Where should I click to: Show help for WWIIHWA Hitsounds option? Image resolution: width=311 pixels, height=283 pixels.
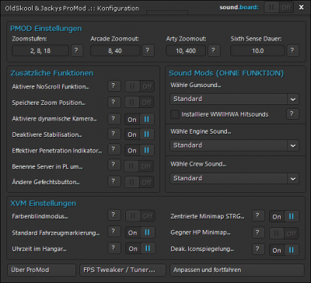tap(292, 114)
